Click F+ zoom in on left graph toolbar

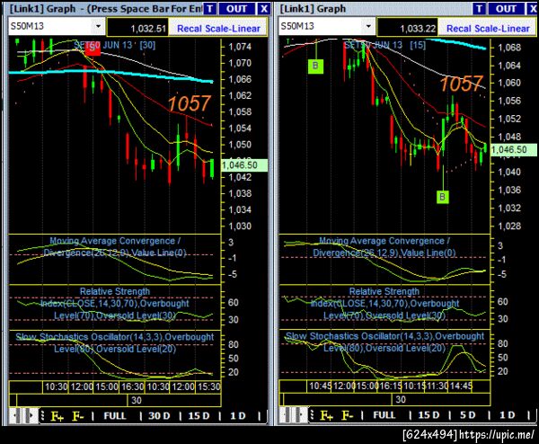pos(57,416)
